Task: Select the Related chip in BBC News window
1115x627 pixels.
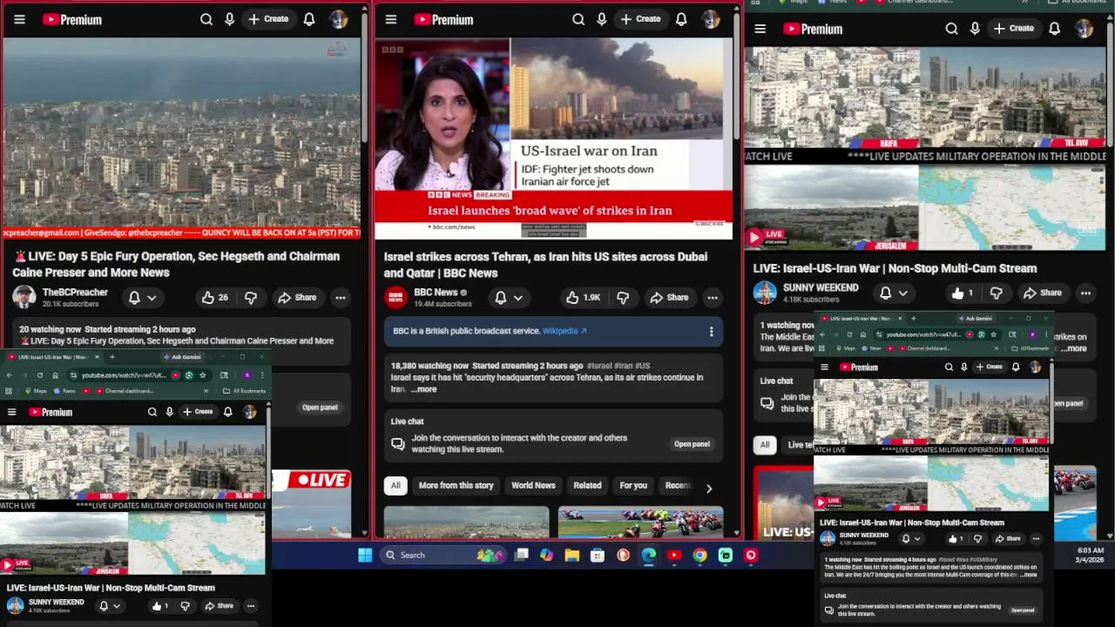Action: (x=587, y=485)
